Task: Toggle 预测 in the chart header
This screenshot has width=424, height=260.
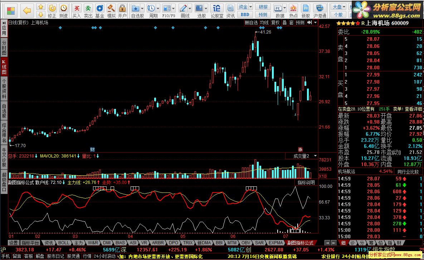Action: tap(300, 23)
